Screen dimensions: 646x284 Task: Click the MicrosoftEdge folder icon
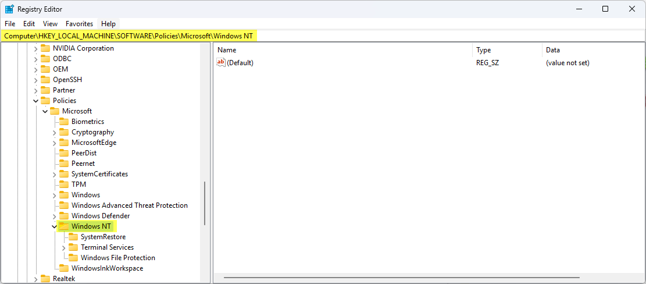(x=64, y=143)
